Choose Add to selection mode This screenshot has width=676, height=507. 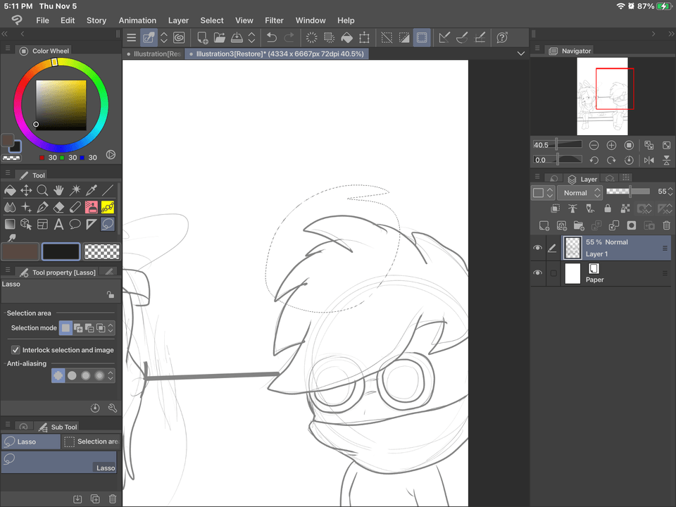click(x=78, y=328)
